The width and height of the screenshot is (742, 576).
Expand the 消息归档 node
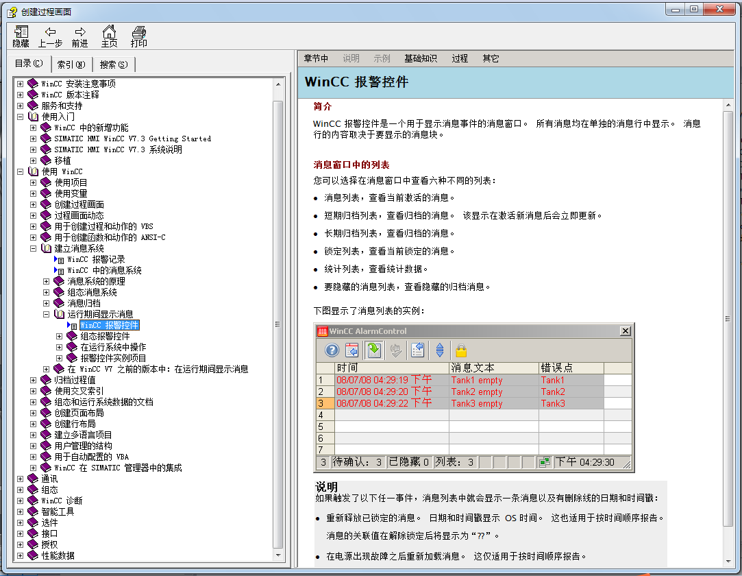click(46, 303)
